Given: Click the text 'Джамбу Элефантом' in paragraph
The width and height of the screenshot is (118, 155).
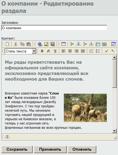Looking at the screenshot, I should click(x=30, y=104).
